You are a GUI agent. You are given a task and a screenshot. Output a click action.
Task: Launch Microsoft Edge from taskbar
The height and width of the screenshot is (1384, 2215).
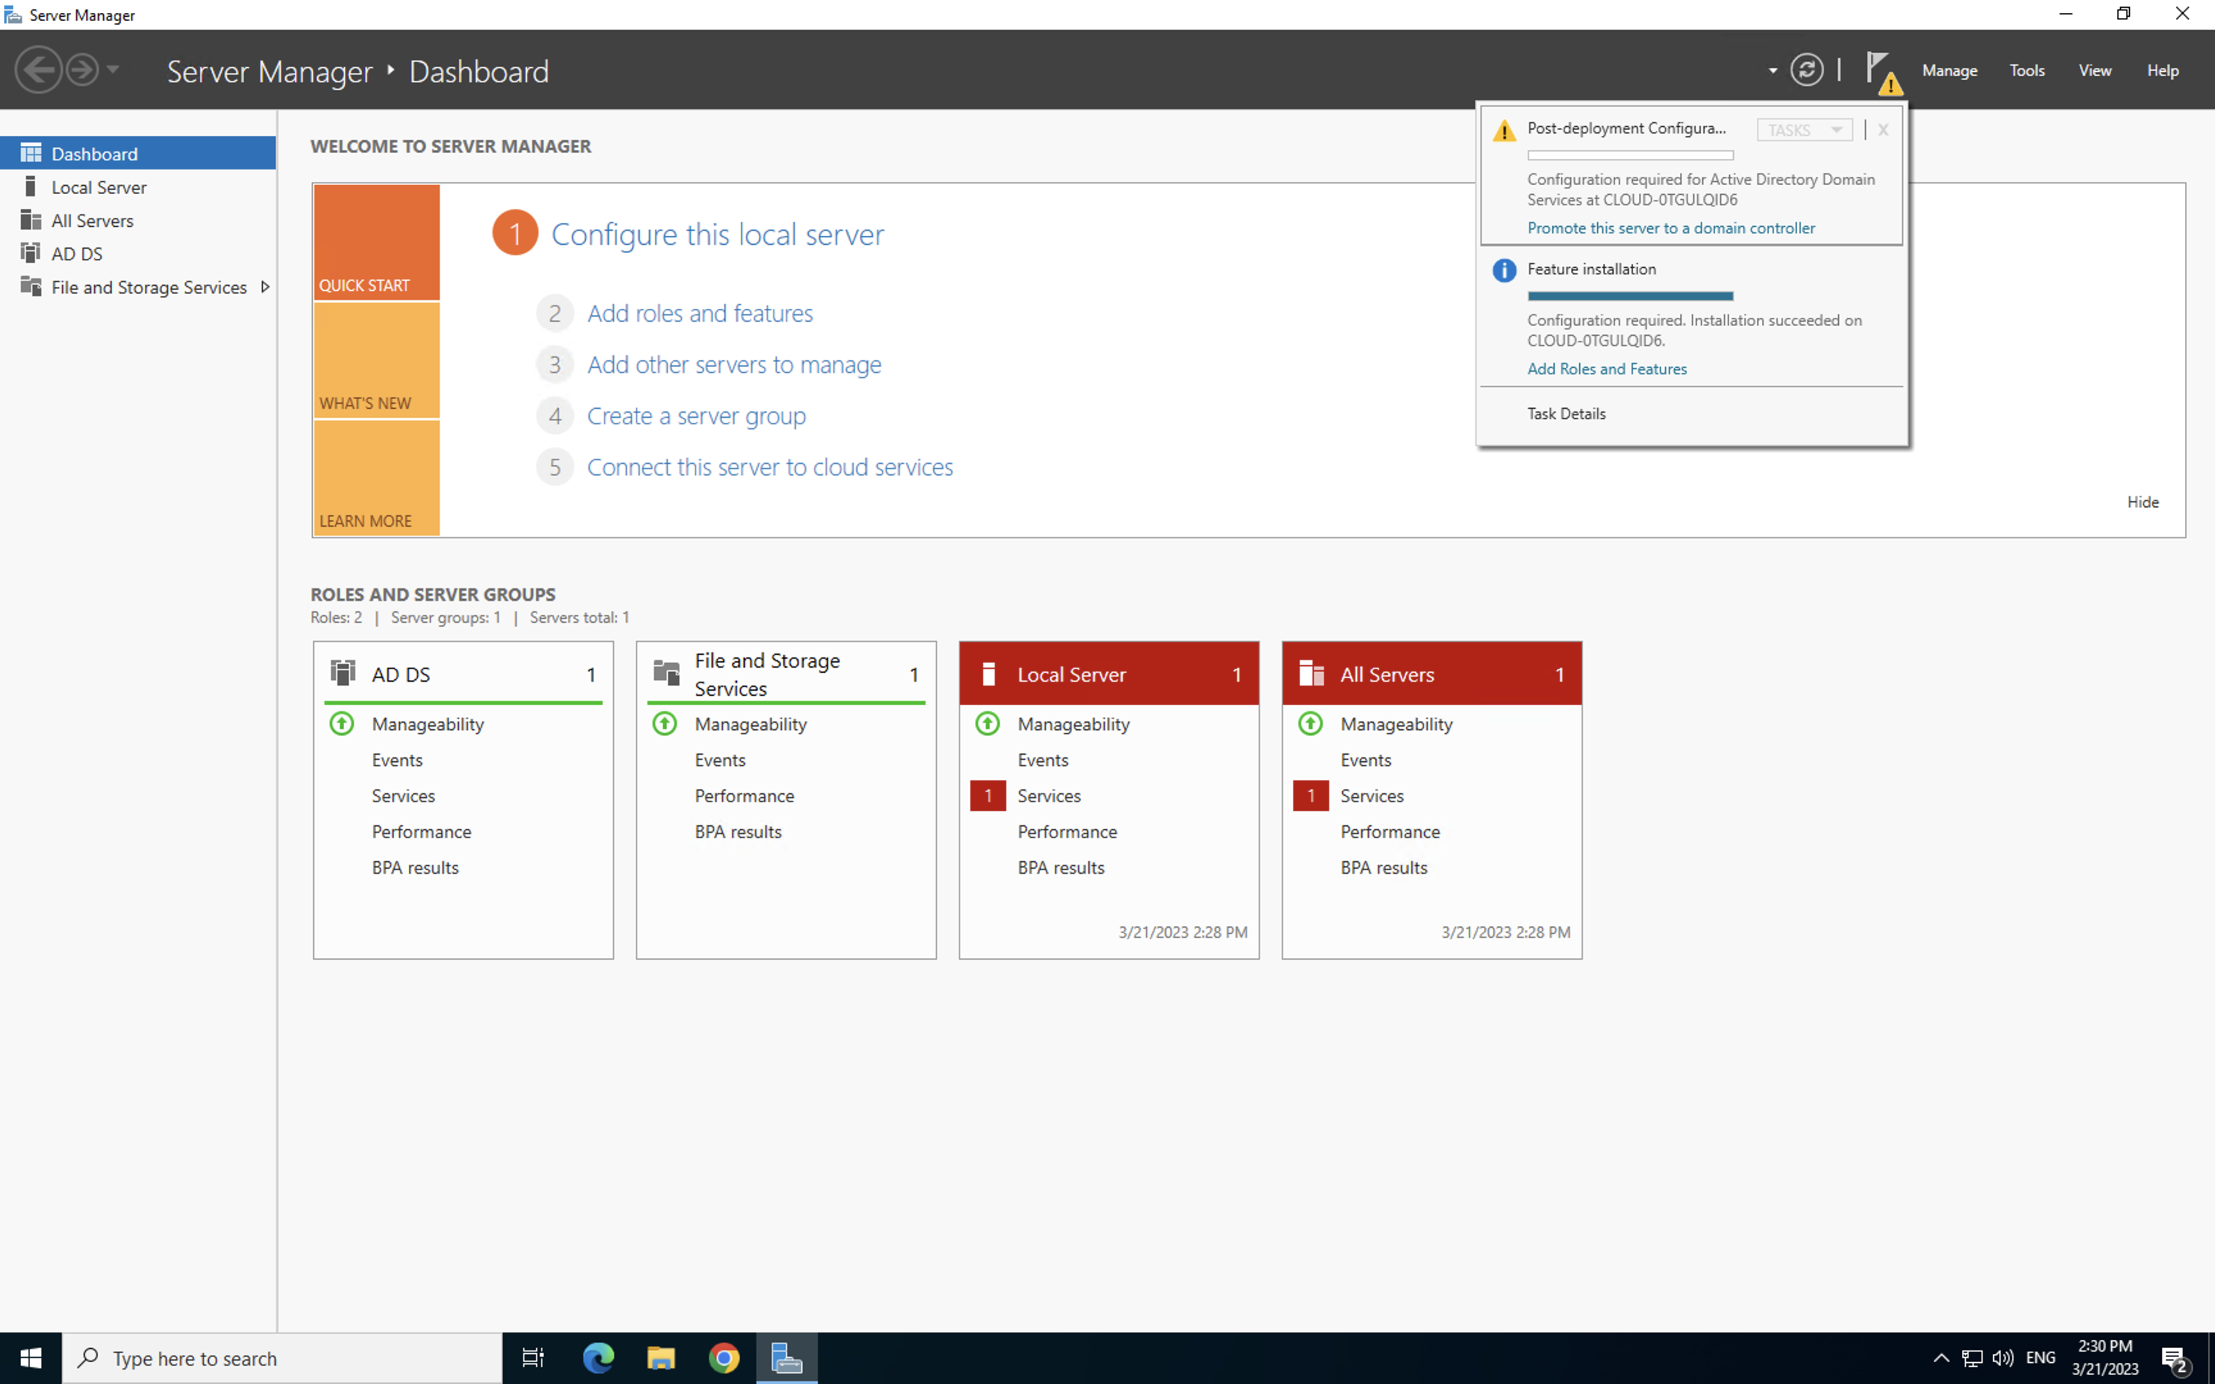pyautogui.click(x=599, y=1358)
